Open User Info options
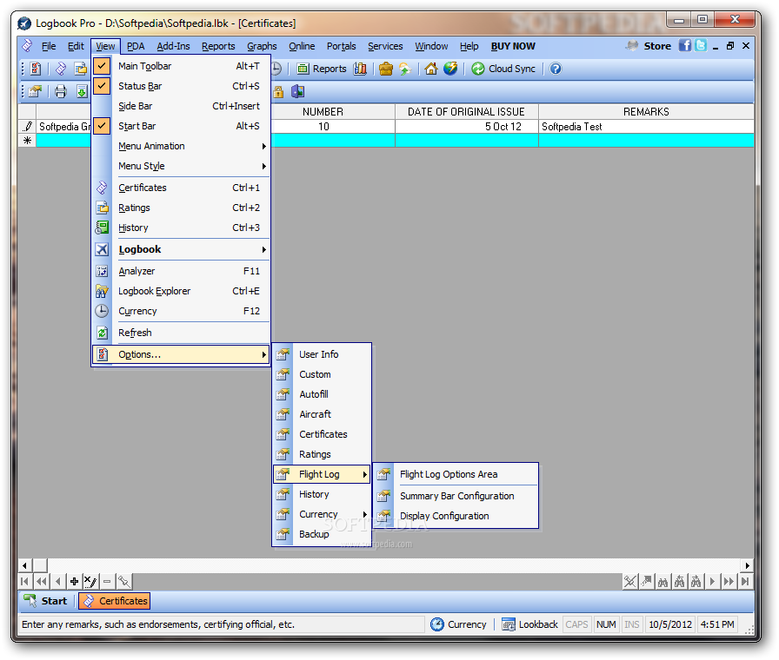Viewport: 779px width, 660px height. (x=322, y=354)
